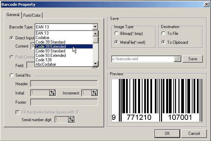The image size is (211, 141).
Task: Pick EAN 13 from the list
Action: [x=64, y=33]
